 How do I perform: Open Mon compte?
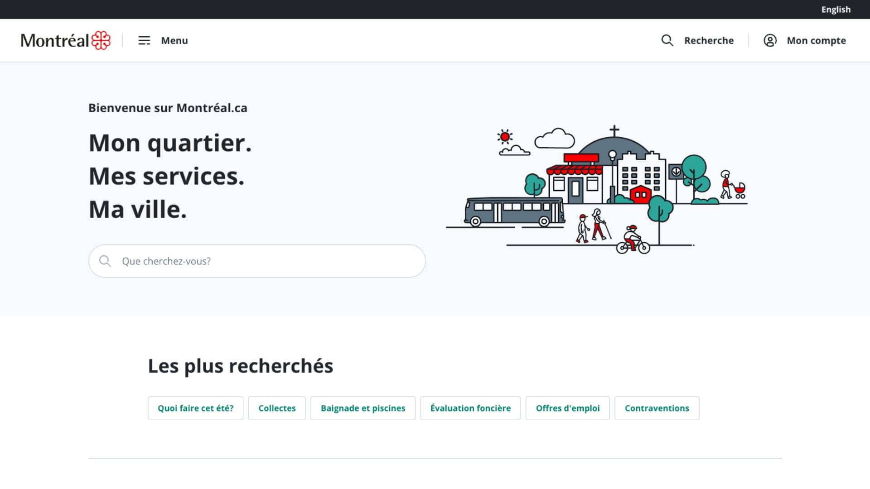tap(816, 40)
